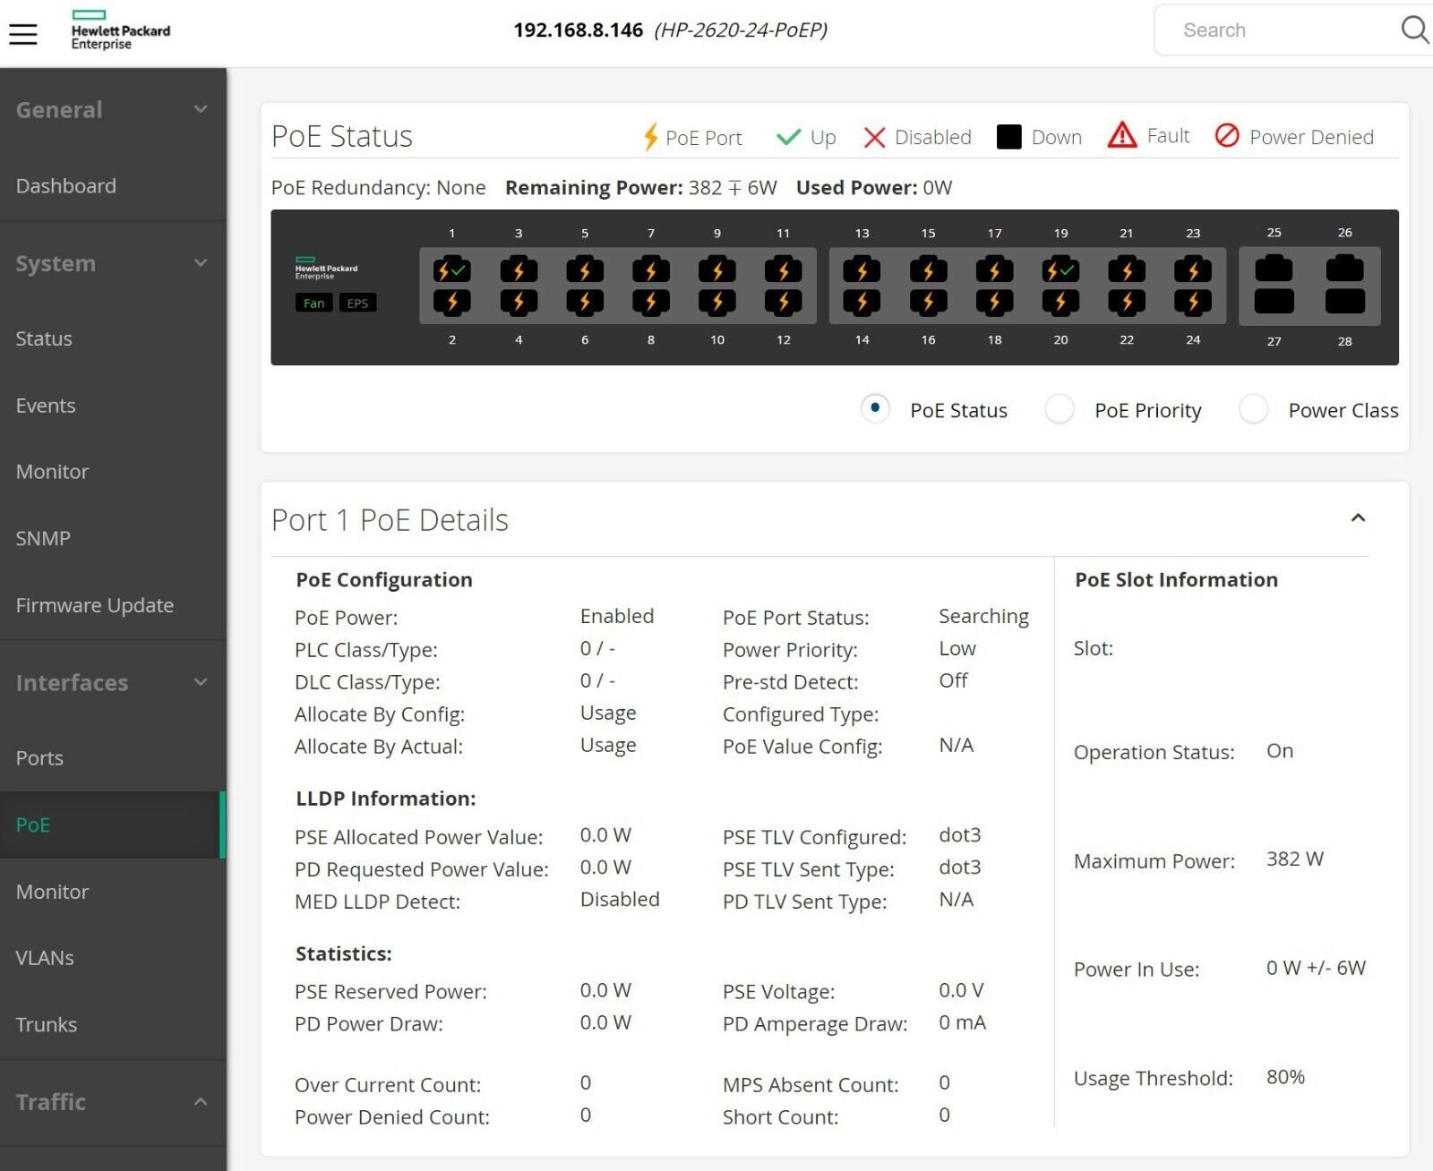Click the Fault legend triangle icon
1433x1171 pixels.
pyautogui.click(x=1121, y=135)
